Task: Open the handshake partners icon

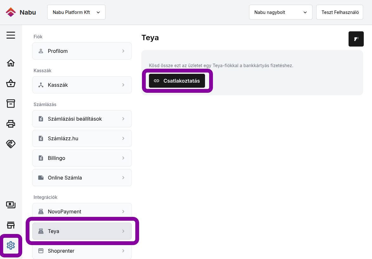Action: point(11,144)
